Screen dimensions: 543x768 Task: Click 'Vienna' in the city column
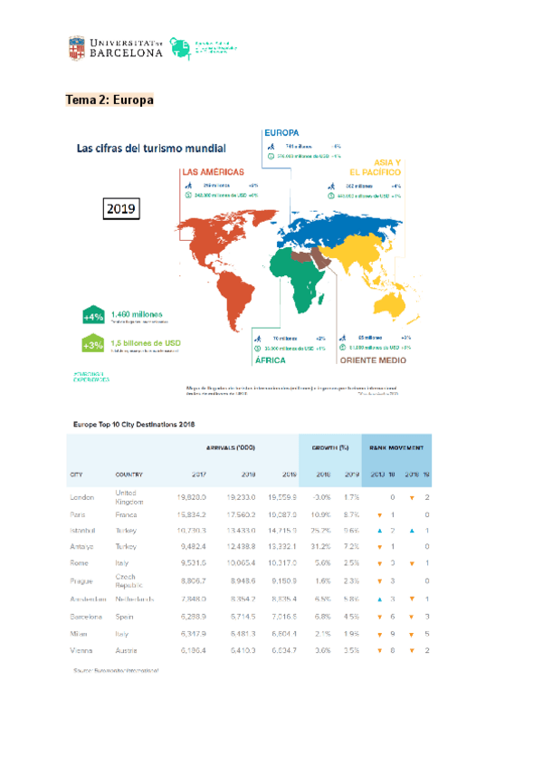coord(81,651)
